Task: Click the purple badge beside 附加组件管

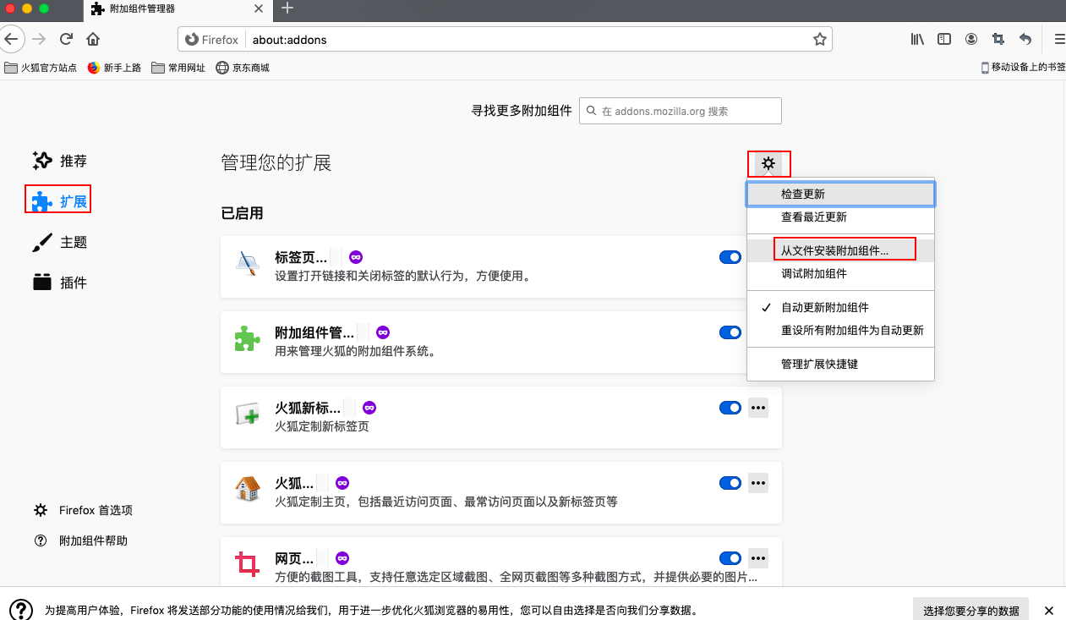Action: click(383, 332)
